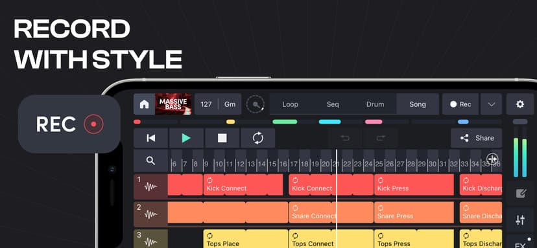Screen dimensions: 537x248
Task: Select the yellow section marker
Action: [x=230, y=122]
